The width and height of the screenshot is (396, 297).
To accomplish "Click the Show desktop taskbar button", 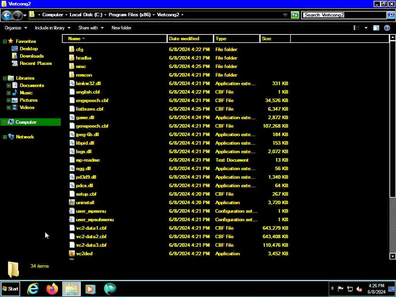I will tap(391, 288).
